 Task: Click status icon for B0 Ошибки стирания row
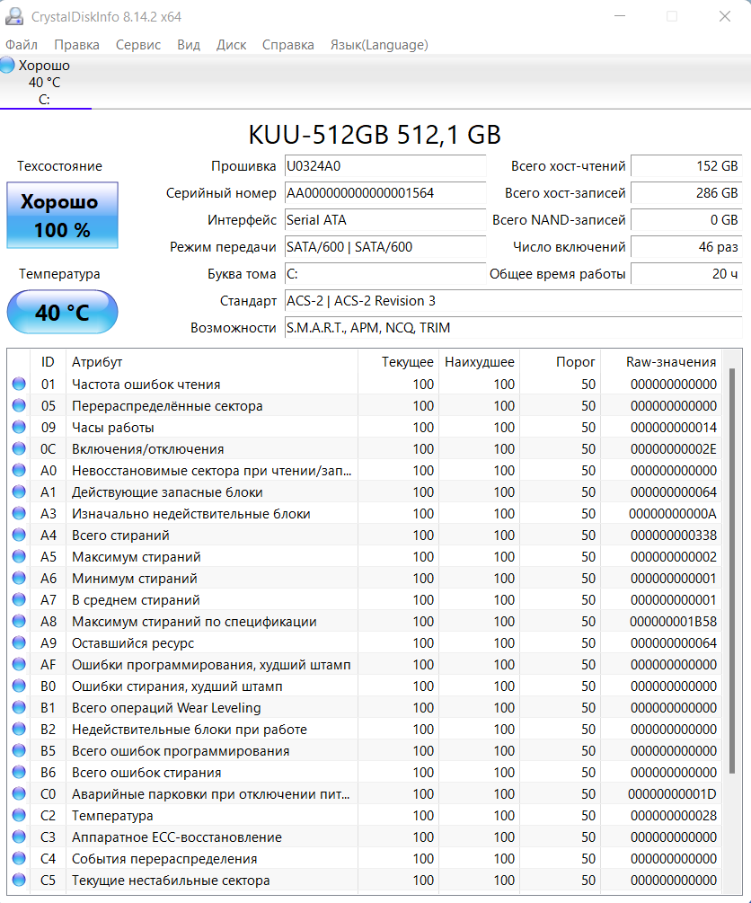19,686
